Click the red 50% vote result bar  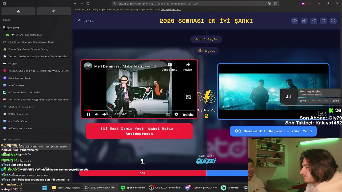(142, 173)
